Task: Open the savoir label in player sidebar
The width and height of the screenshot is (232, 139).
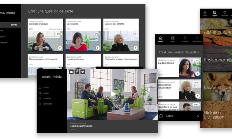Action: [46, 88]
